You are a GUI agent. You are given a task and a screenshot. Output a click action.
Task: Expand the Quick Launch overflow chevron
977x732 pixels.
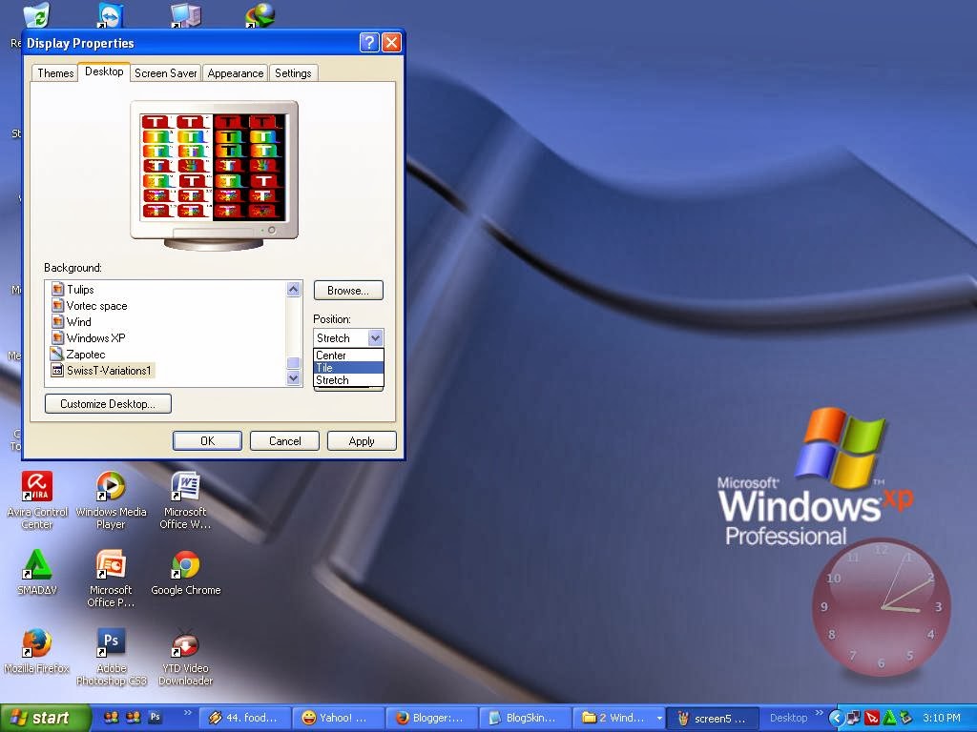188,713
